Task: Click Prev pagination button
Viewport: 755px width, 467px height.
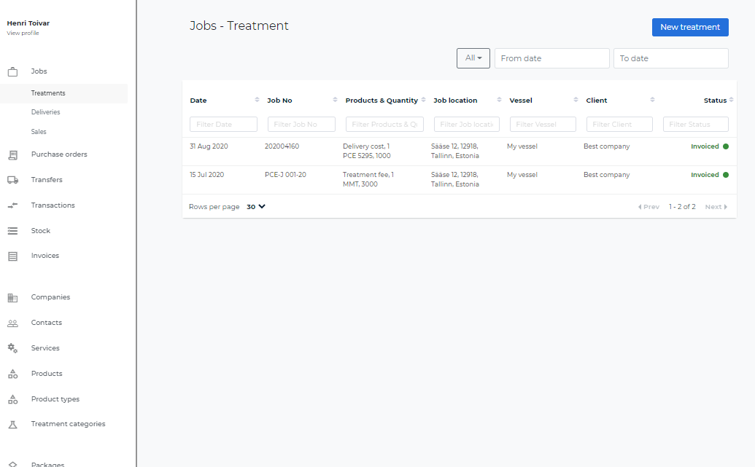Action: (648, 207)
